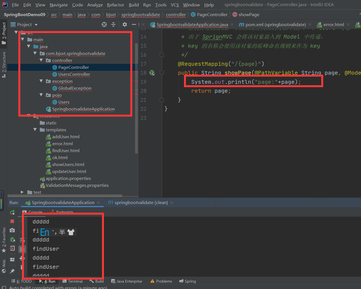
Task: Collapse the controller package
Action: pyautogui.click(x=41, y=60)
